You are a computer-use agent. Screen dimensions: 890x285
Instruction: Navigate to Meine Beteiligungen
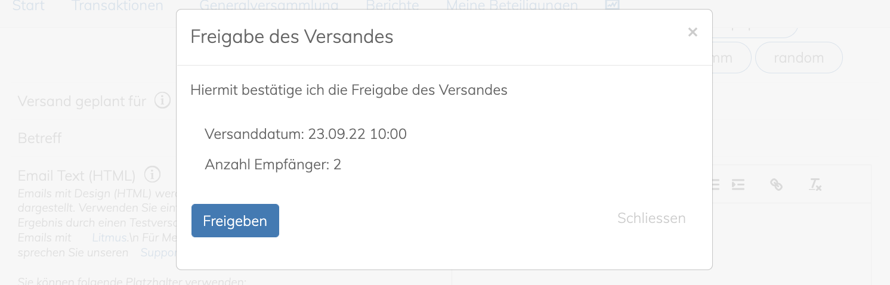pos(512,6)
